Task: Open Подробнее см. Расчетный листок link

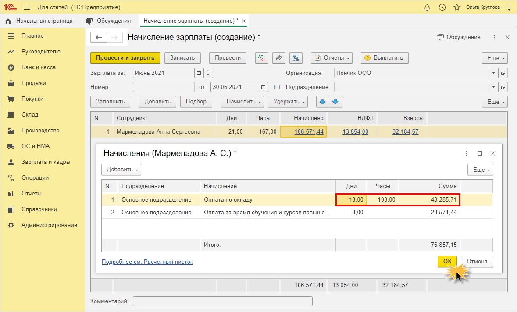Action: click(x=147, y=262)
